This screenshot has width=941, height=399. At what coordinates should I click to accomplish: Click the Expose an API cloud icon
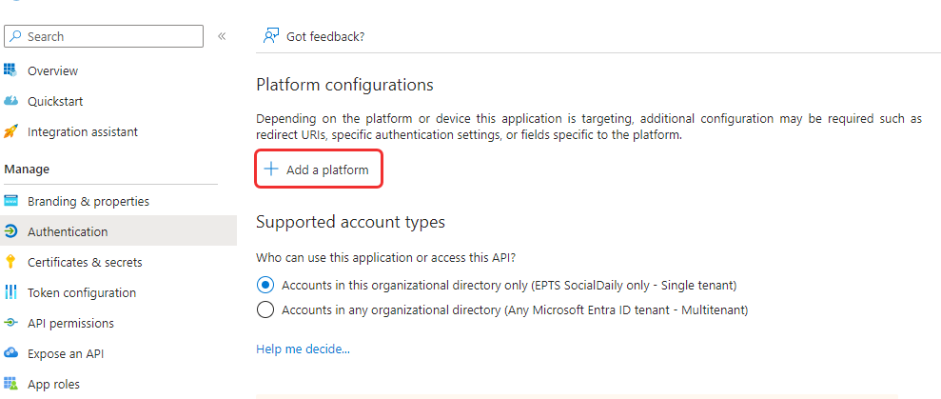(11, 353)
